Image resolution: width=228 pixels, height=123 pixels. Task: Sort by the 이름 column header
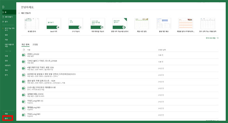pos(29,50)
